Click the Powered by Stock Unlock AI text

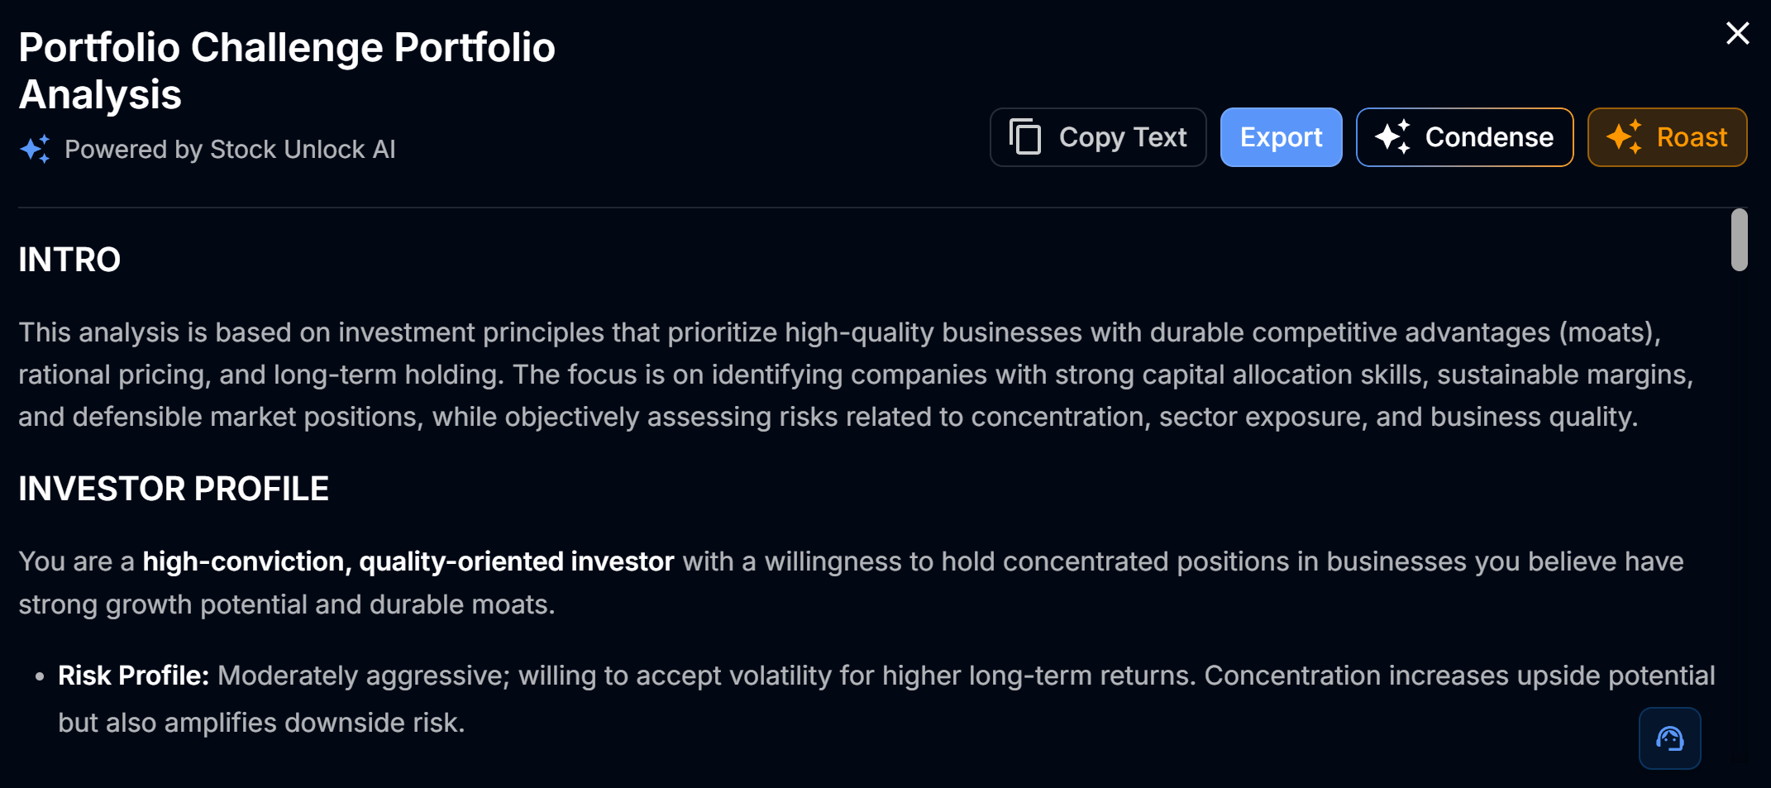tap(230, 150)
